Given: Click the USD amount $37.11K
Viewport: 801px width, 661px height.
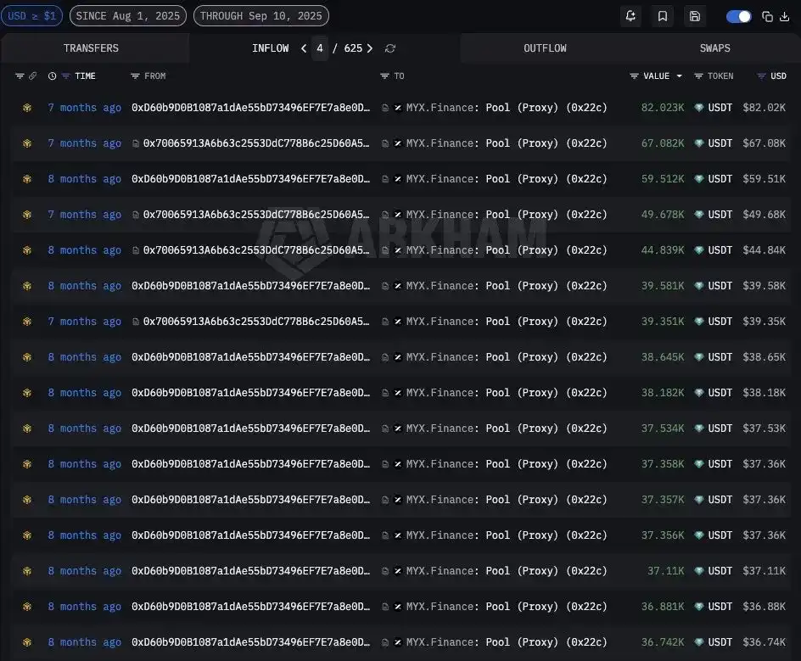Looking at the screenshot, I should tap(765, 571).
